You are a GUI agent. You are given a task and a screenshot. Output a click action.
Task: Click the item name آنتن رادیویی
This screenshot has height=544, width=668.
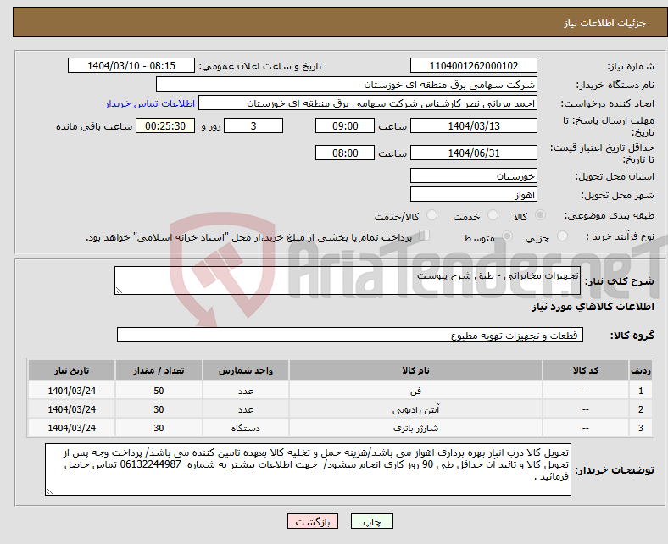point(415,409)
